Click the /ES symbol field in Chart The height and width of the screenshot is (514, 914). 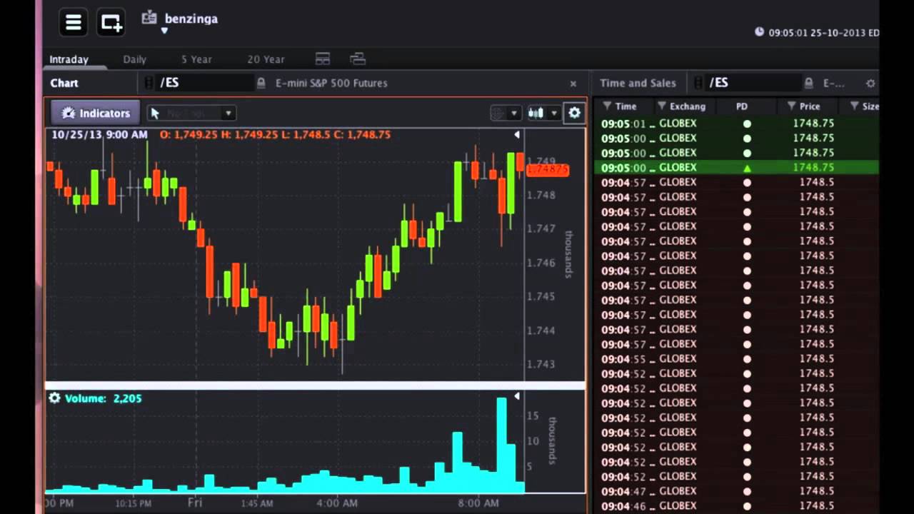point(204,83)
